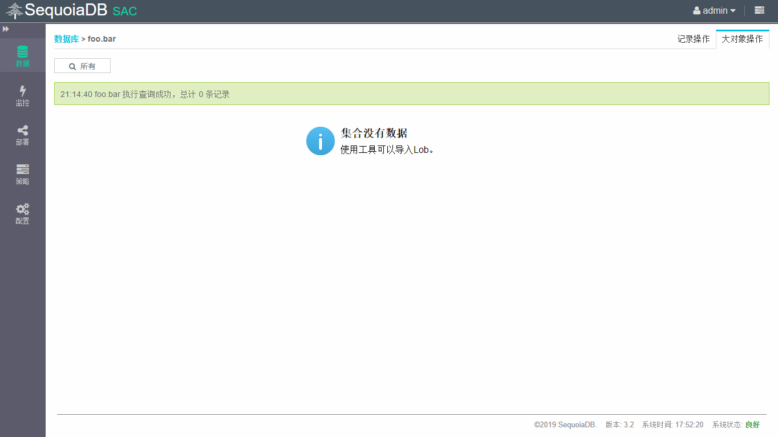This screenshot has height=437, width=778.
Task: Click the 集合没有数据 heading
Action: (x=374, y=133)
